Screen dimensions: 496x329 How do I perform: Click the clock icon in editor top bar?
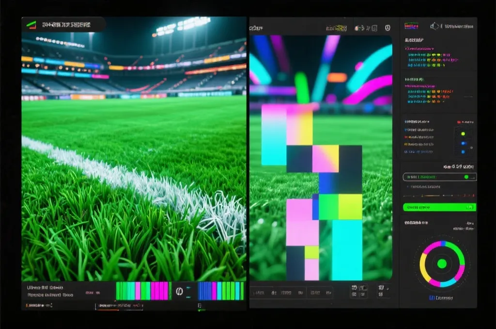(387, 28)
